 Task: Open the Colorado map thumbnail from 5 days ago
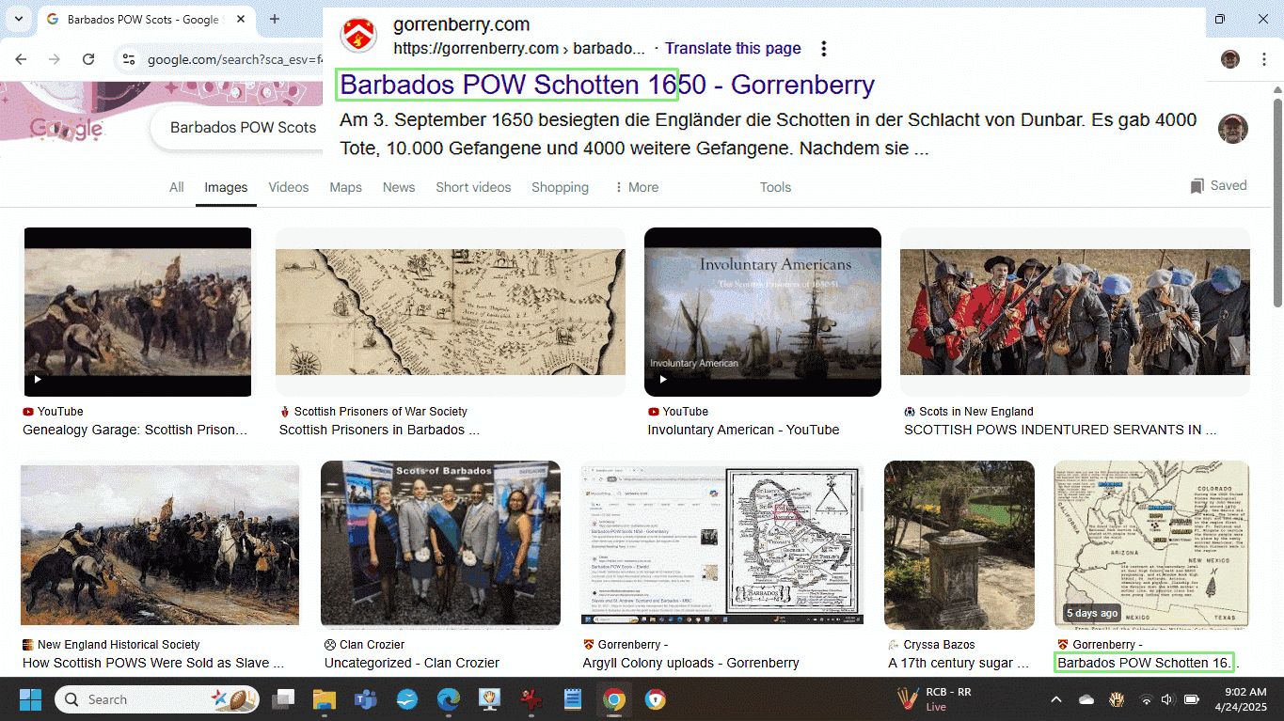pyautogui.click(x=1151, y=545)
